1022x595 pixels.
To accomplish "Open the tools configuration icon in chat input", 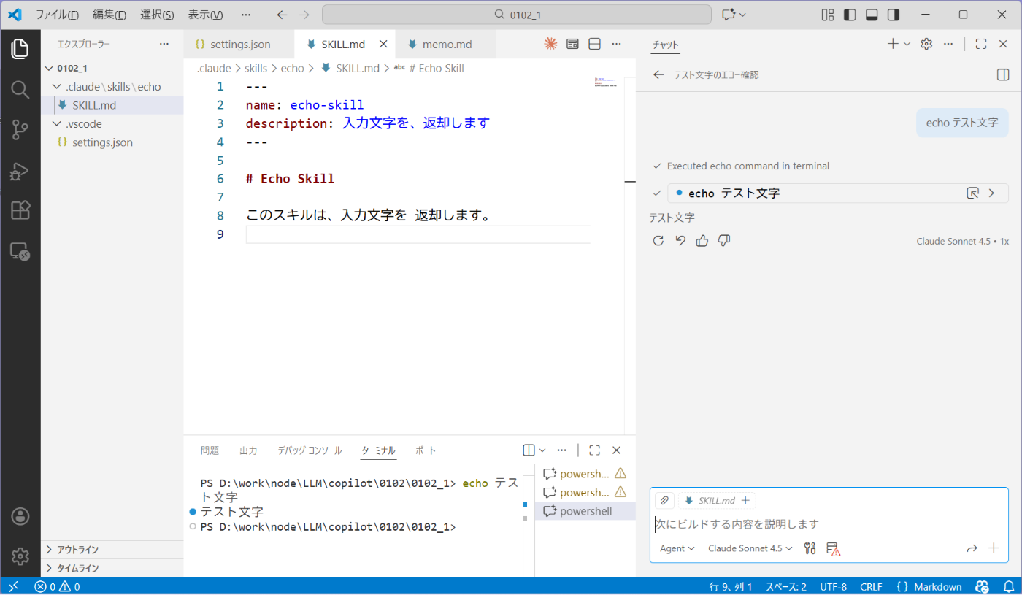I will pyautogui.click(x=810, y=548).
